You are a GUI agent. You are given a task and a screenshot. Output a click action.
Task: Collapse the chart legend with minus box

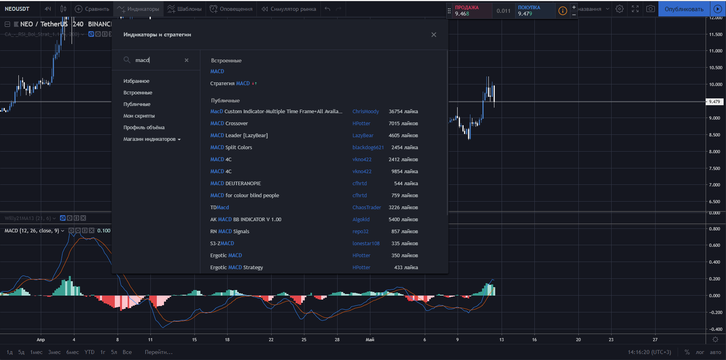point(7,24)
